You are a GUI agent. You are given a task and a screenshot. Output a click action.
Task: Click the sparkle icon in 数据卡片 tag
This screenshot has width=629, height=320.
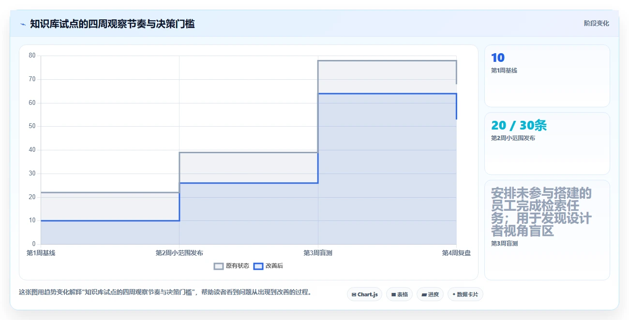[454, 294]
